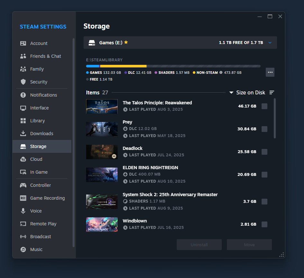The image size is (304, 278).
Task: Click the drive icon beside Games (E:)
Action: (x=92, y=43)
